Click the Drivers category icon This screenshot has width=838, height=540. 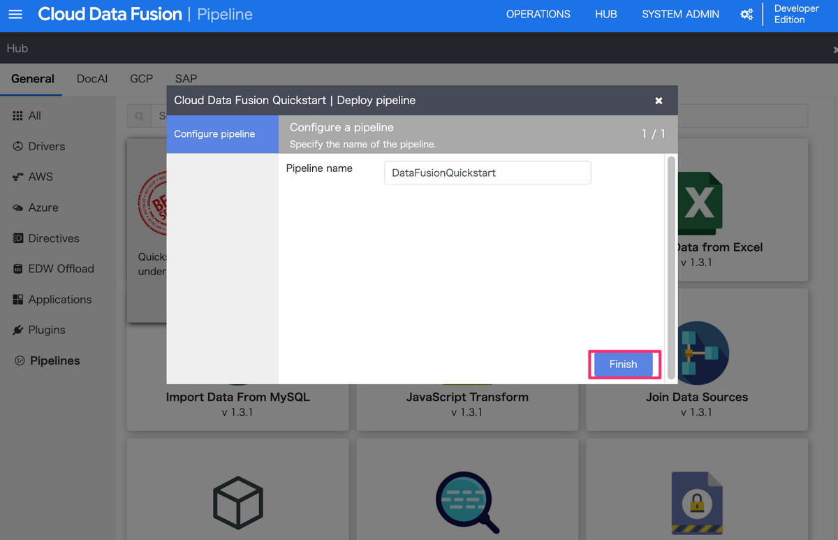18,147
